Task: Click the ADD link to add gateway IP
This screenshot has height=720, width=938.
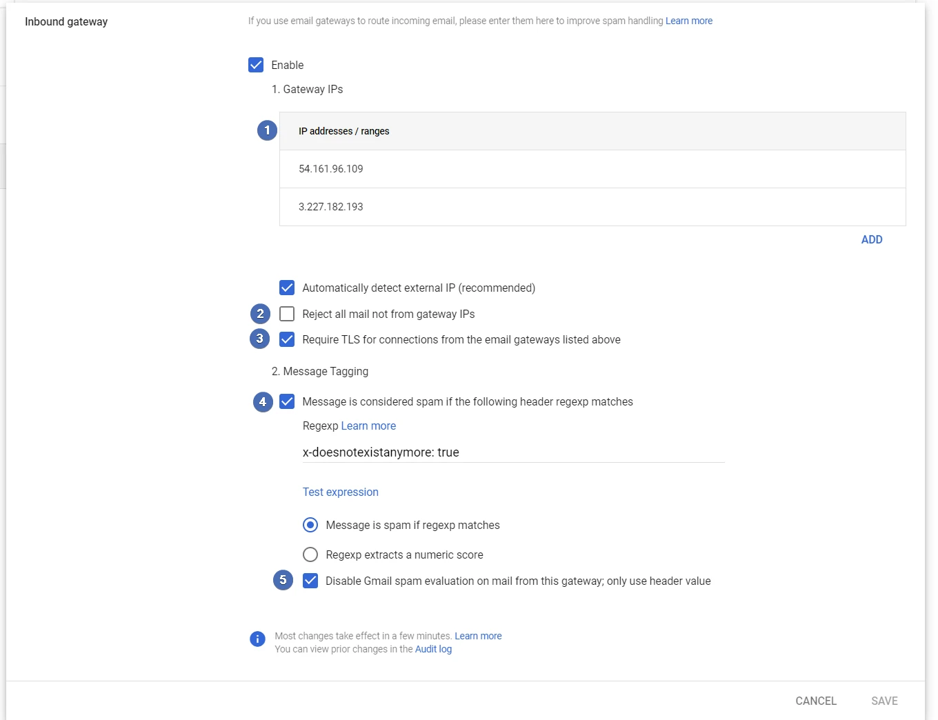Action: pyautogui.click(x=871, y=239)
